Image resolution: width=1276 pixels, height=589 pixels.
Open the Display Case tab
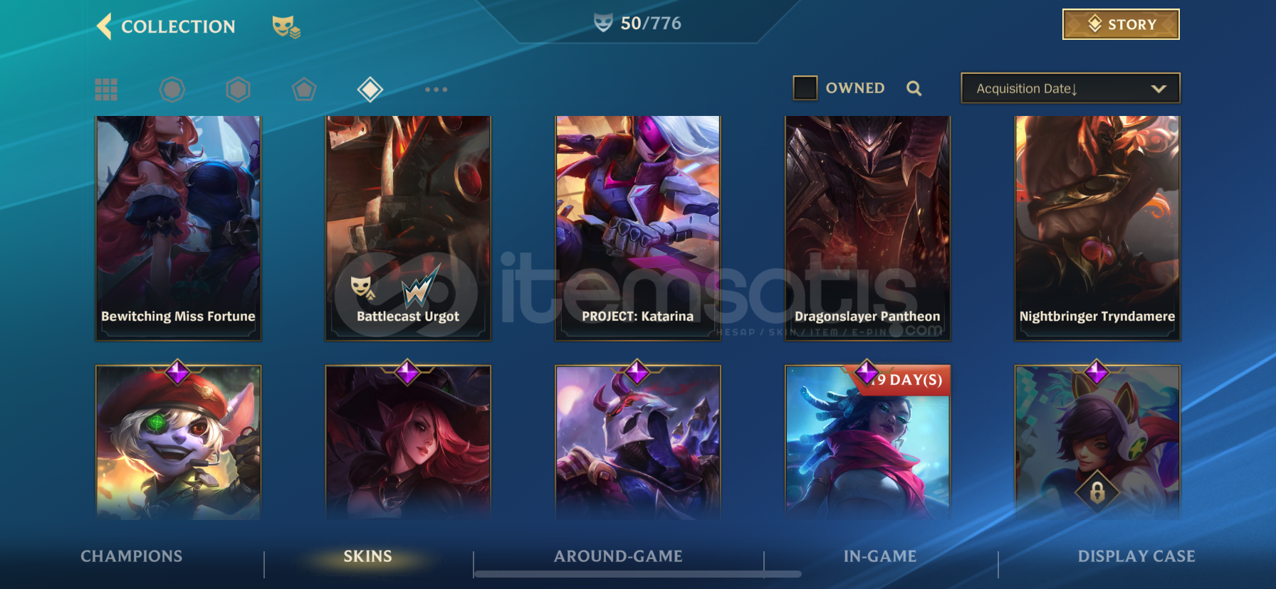click(x=1136, y=556)
